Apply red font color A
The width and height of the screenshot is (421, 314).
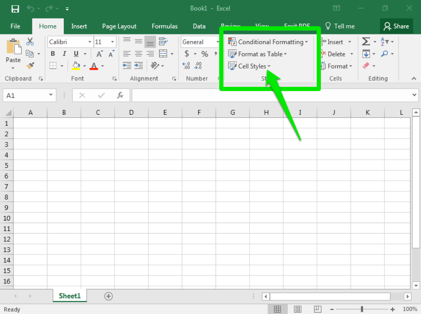click(x=94, y=66)
